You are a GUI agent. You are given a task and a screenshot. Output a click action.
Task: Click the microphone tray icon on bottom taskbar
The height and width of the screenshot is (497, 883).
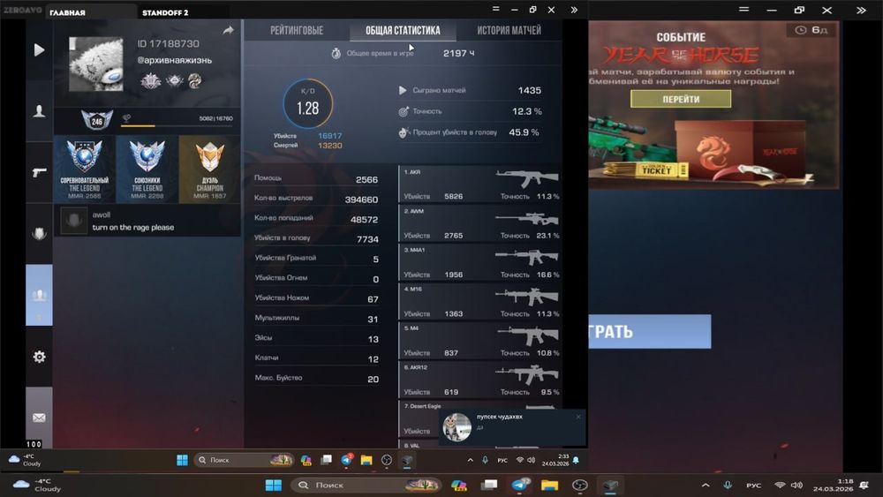tap(728, 485)
